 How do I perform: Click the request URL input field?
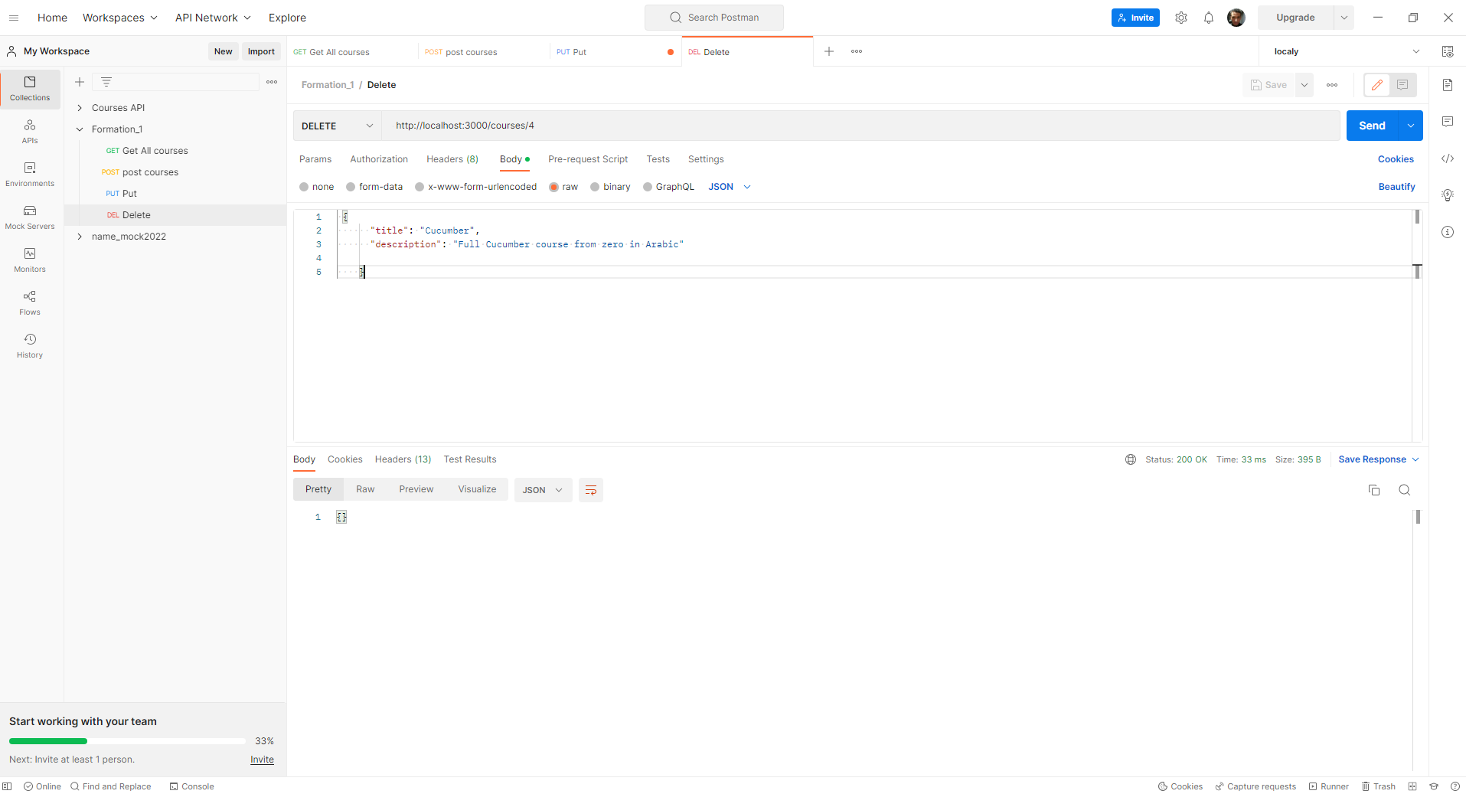pyautogui.click(x=689, y=125)
